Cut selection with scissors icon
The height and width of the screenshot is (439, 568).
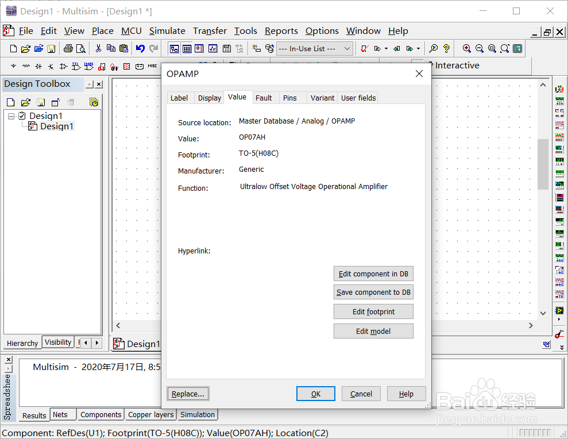pos(98,49)
